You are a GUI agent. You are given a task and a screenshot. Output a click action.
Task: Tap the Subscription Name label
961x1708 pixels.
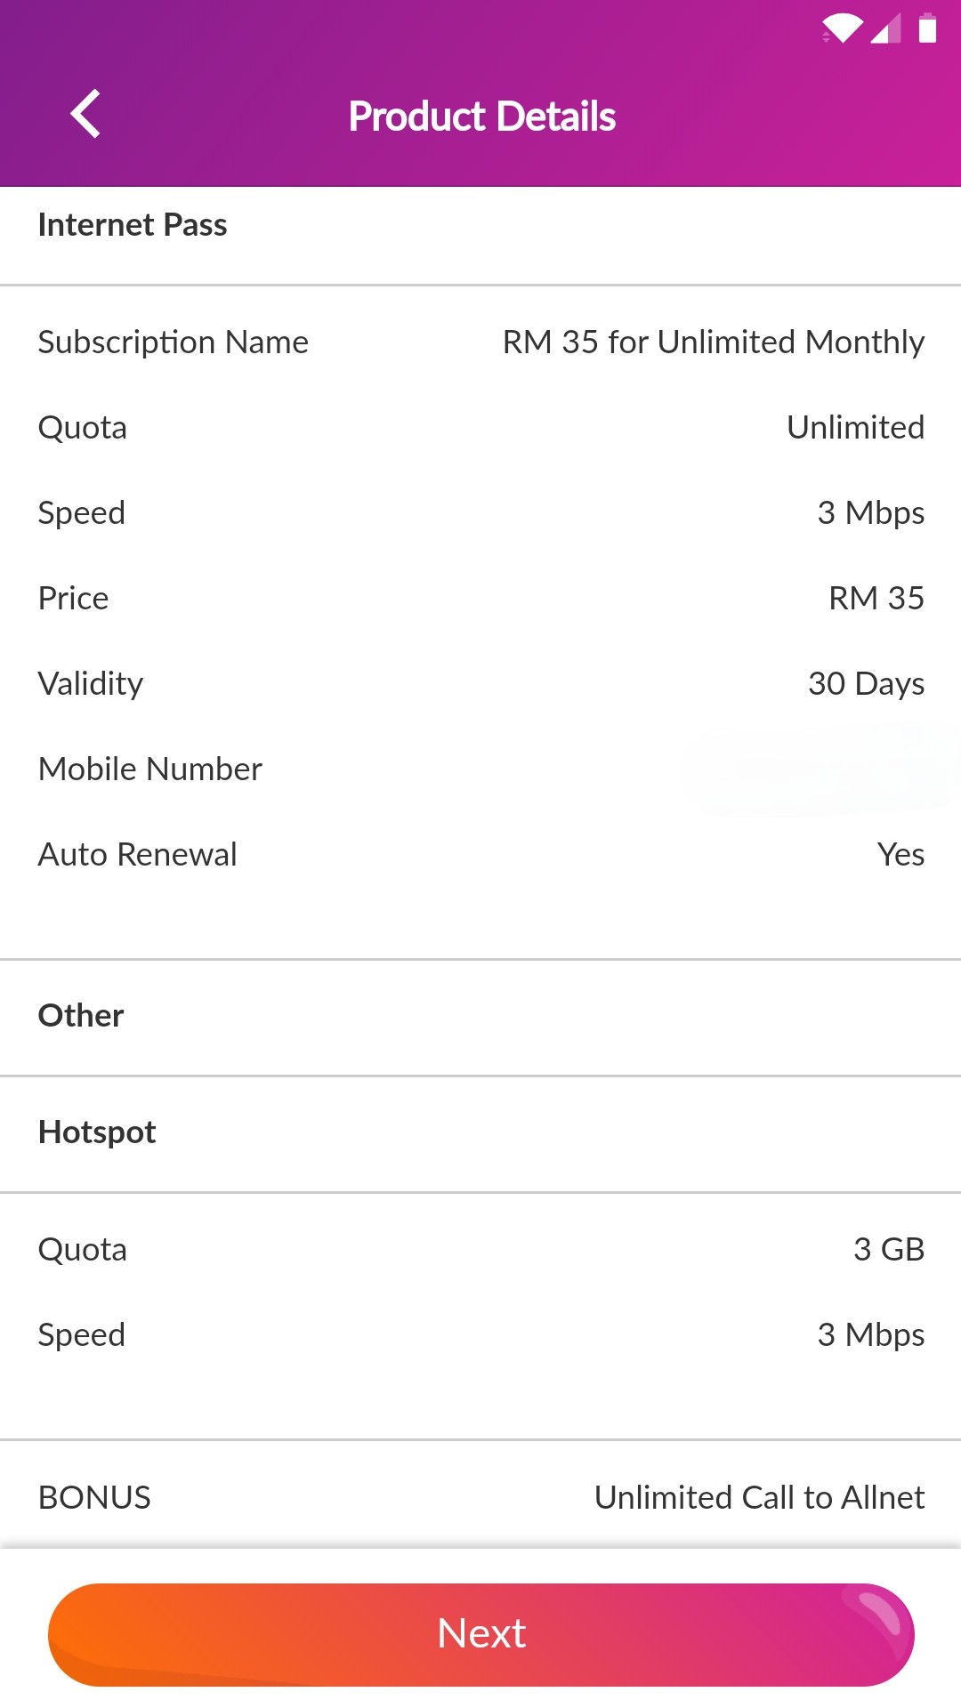coord(174,342)
